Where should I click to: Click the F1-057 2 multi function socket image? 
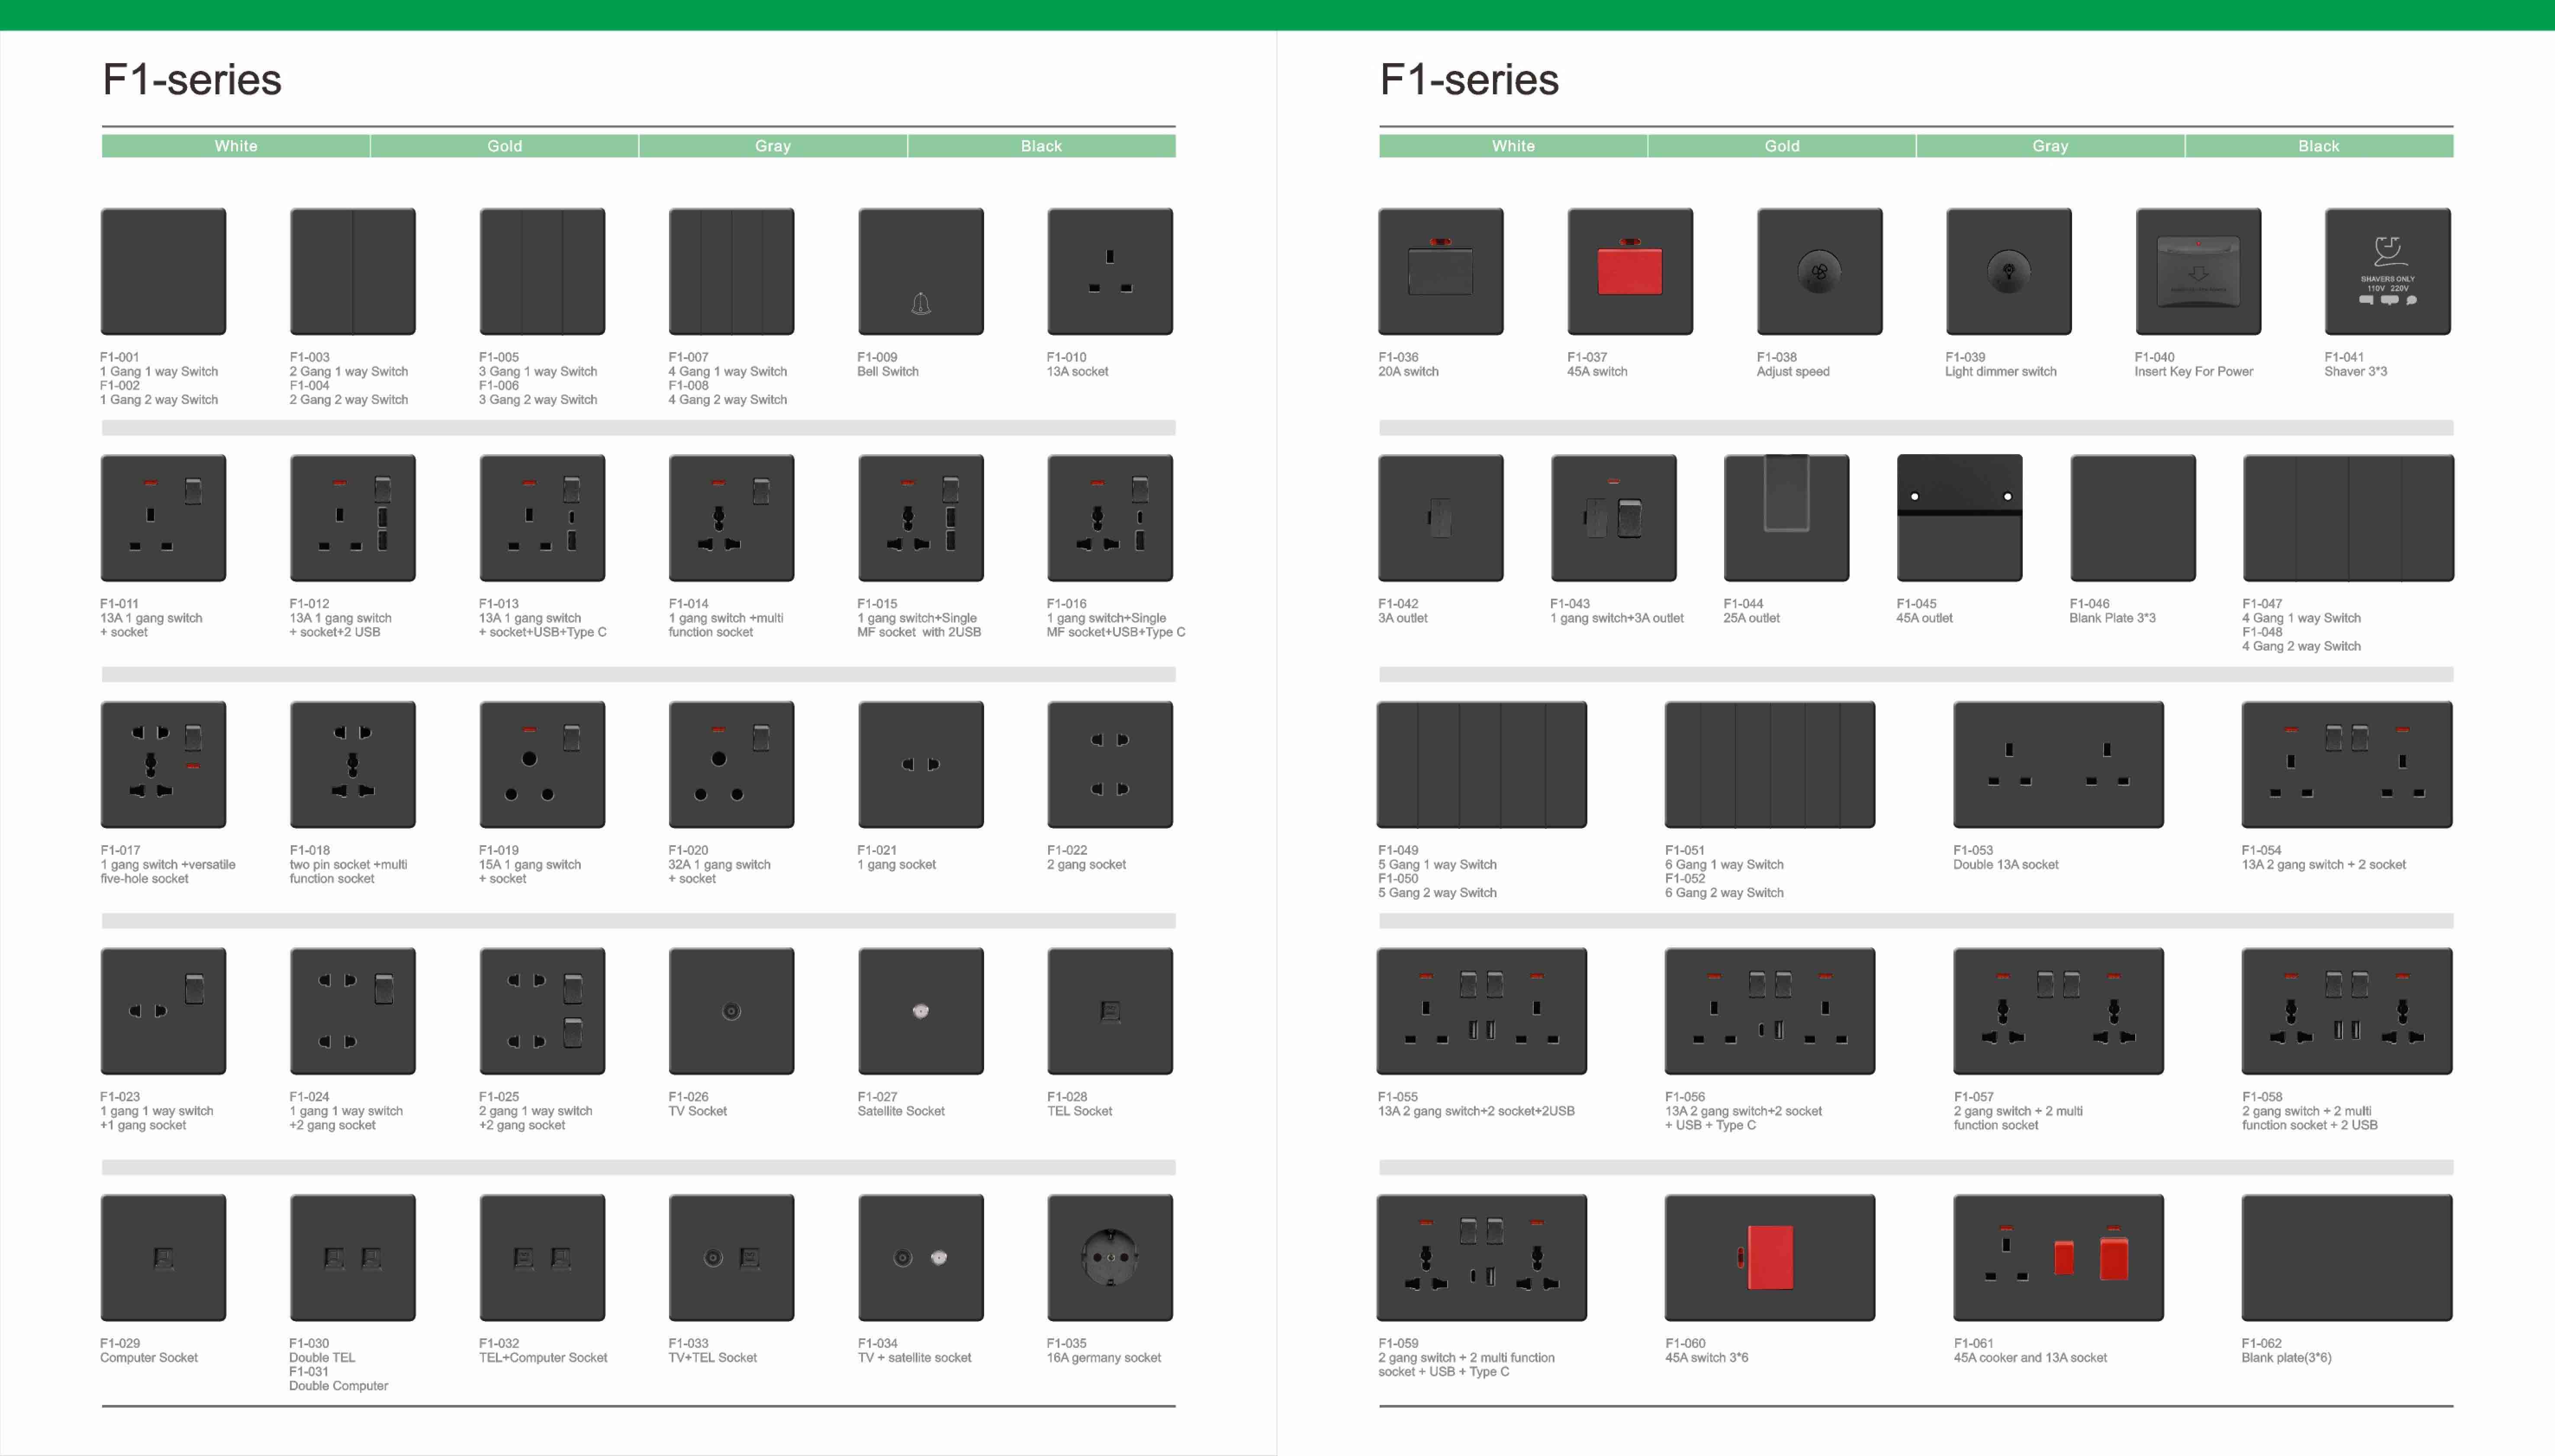(x=2058, y=1011)
